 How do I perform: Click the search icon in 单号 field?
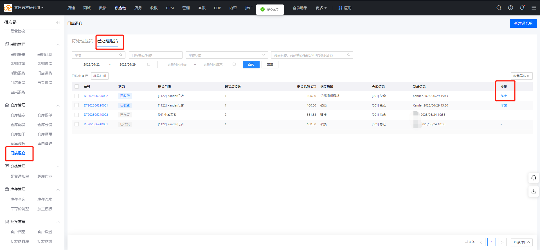pos(121,55)
